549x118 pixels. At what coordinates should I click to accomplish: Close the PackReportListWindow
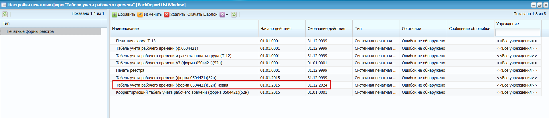(x=546, y=5)
